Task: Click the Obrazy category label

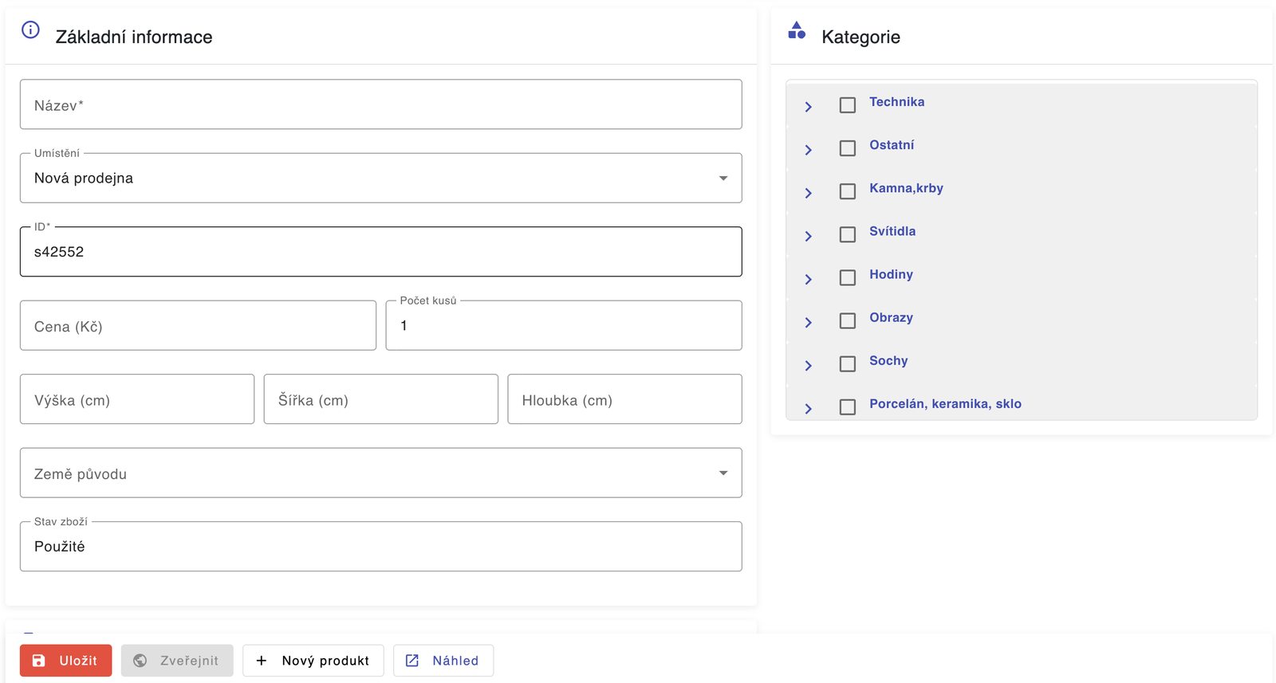Action: (x=891, y=317)
